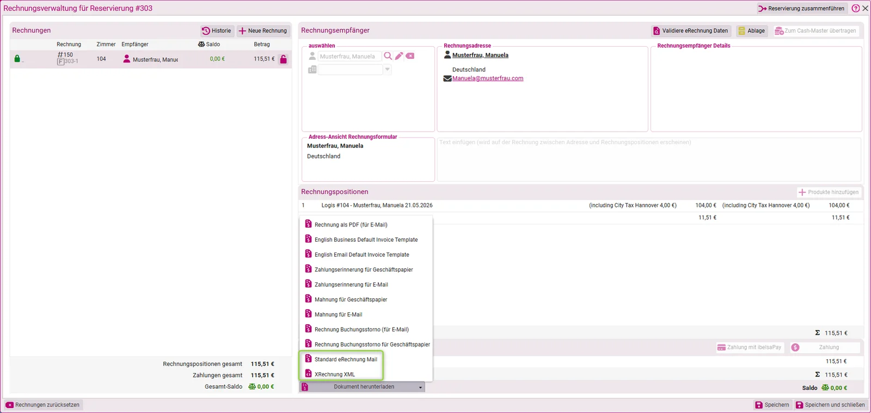Click Speichern und schließen
The height and width of the screenshot is (413, 871).
(x=830, y=405)
